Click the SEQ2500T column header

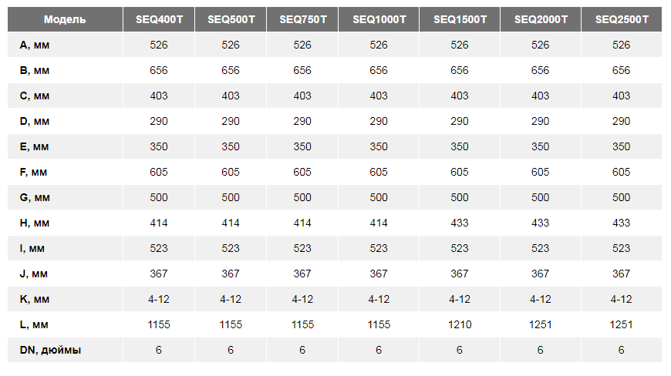(622, 19)
